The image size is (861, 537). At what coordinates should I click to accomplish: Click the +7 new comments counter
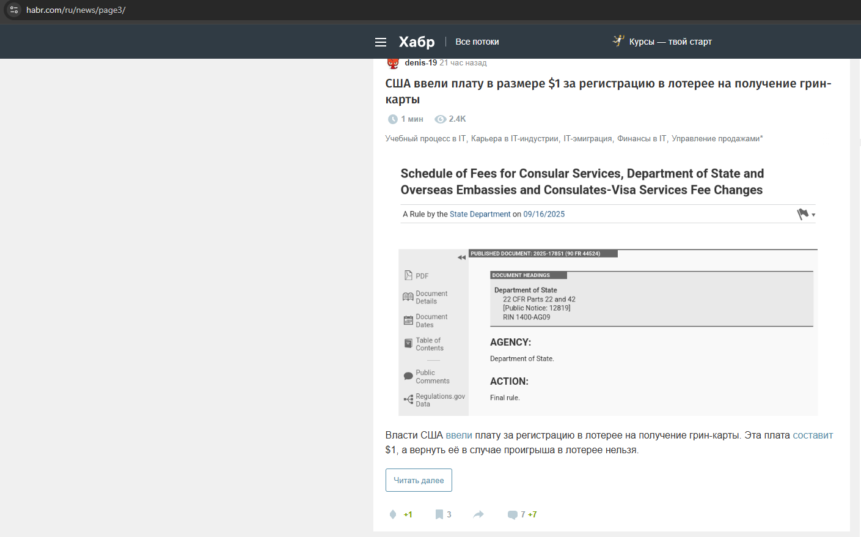532,515
